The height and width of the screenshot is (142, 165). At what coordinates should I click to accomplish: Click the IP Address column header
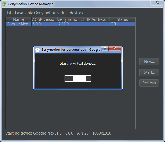click(x=96, y=19)
